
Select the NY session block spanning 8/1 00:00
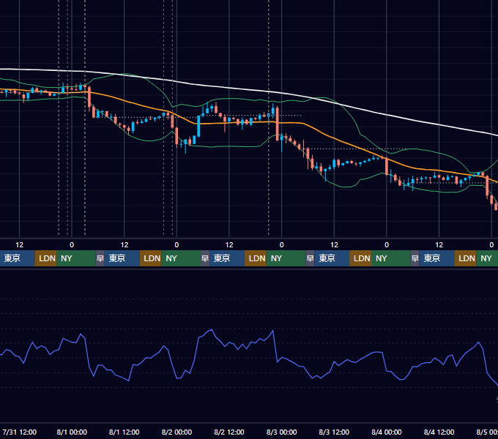pyautogui.click(x=76, y=258)
